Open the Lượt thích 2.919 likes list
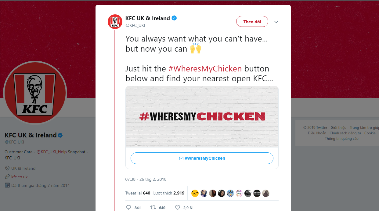The height and width of the screenshot is (211, 379). (x=169, y=193)
